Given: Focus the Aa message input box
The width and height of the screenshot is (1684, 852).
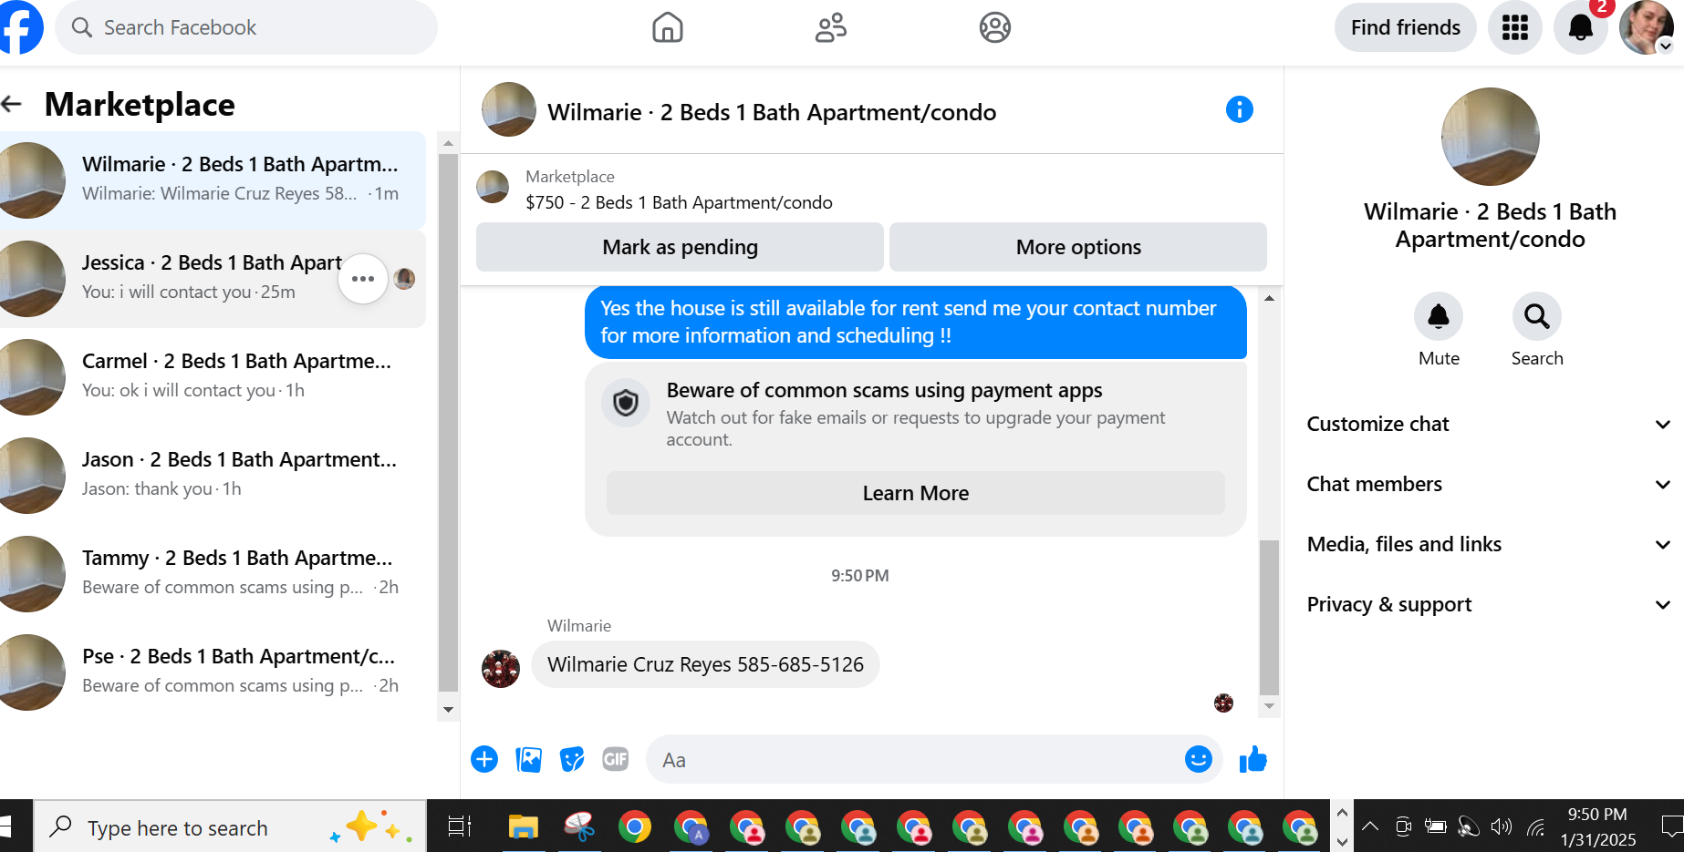Looking at the screenshot, I should click(934, 759).
